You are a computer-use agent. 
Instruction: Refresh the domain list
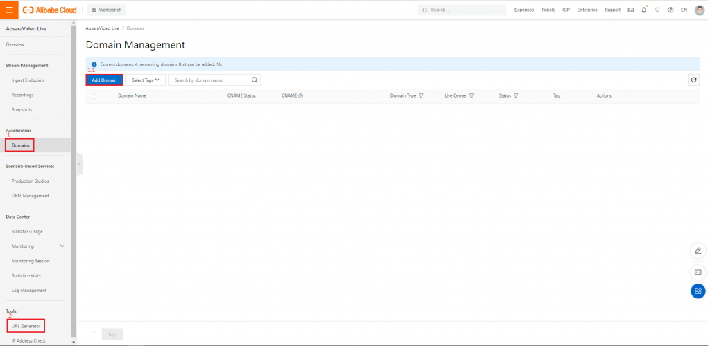coord(693,80)
